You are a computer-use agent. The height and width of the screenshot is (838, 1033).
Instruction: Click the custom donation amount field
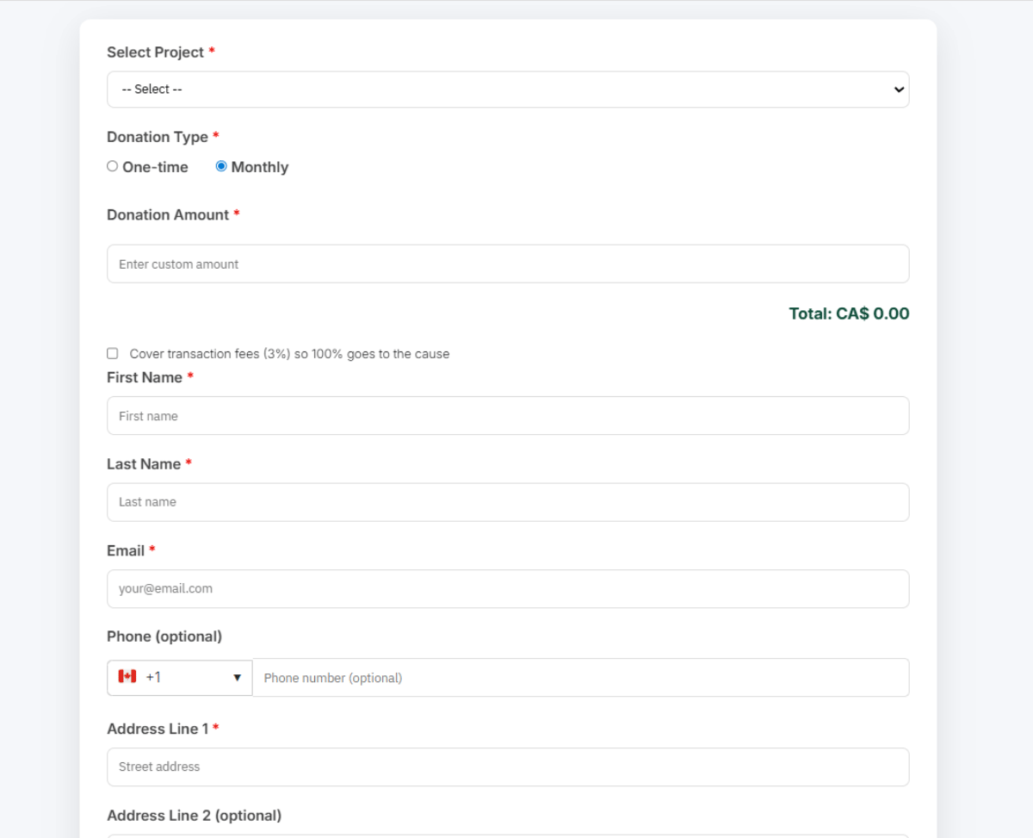(x=507, y=264)
